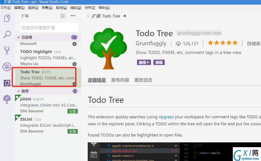The height and width of the screenshot is (161, 261).
Task: Click the 14 enabled extensions count badge
Action: pos(74,37)
